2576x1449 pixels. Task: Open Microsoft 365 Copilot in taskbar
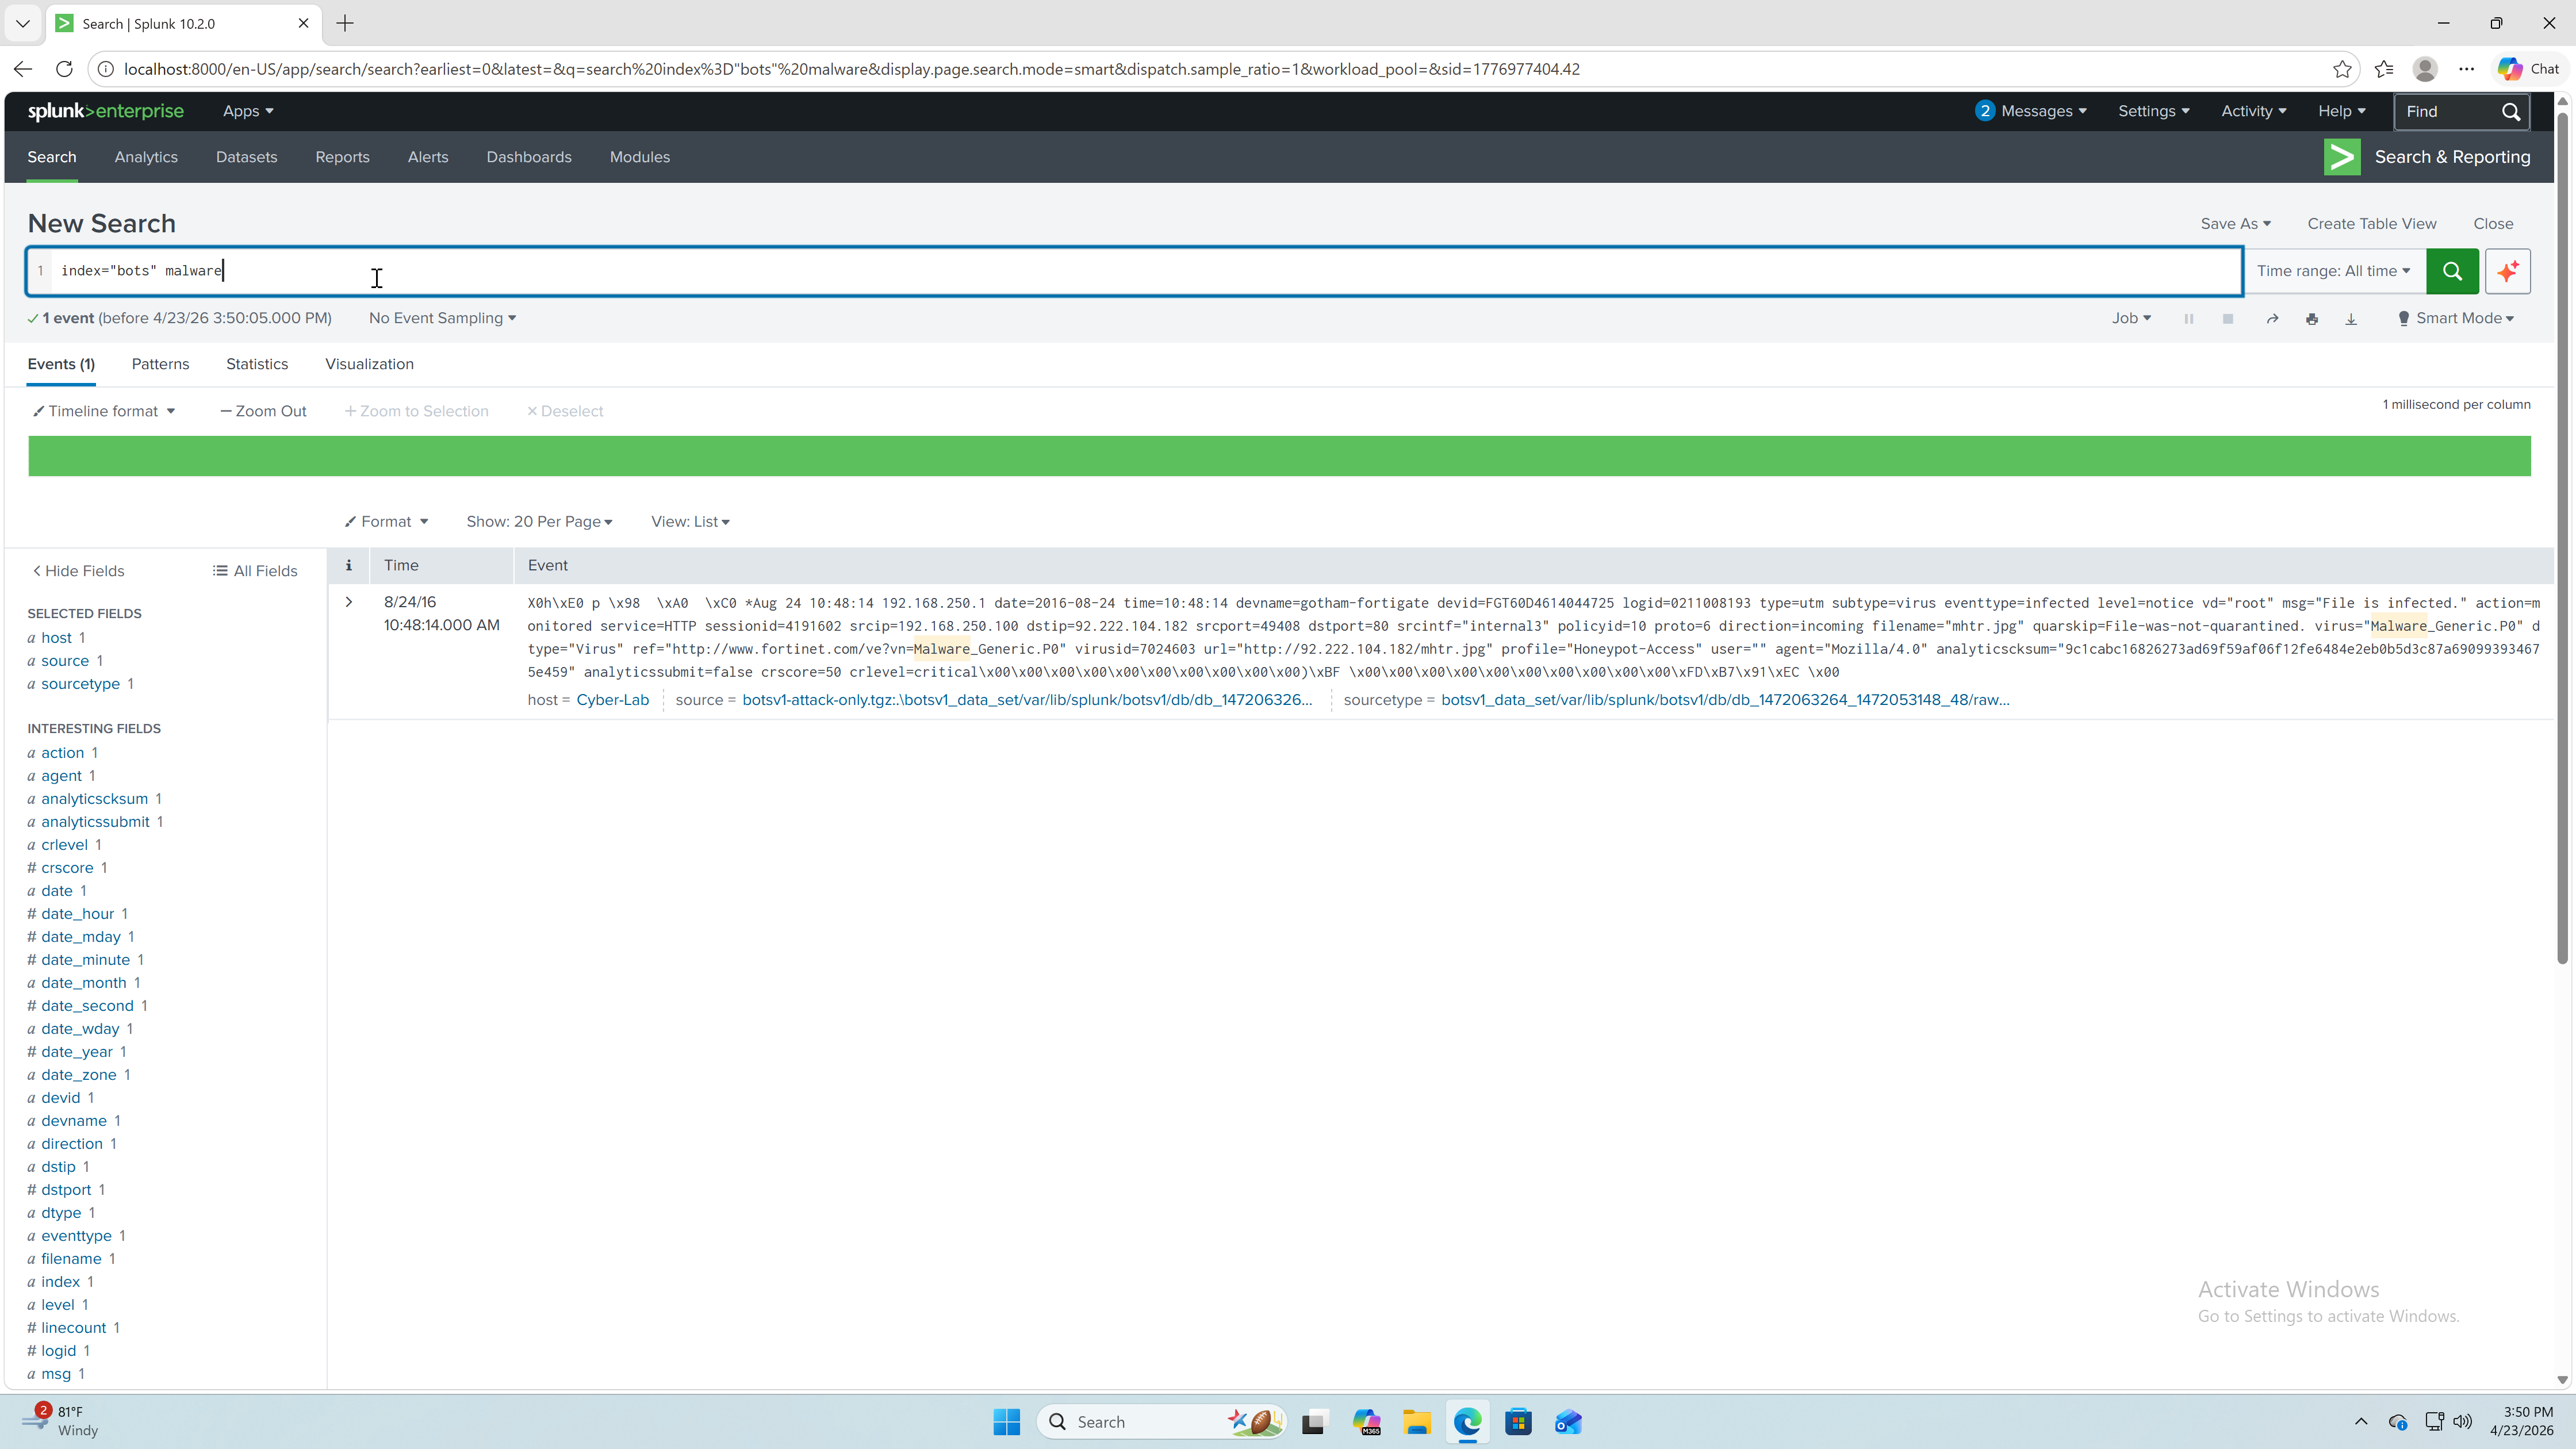click(1366, 1422)
